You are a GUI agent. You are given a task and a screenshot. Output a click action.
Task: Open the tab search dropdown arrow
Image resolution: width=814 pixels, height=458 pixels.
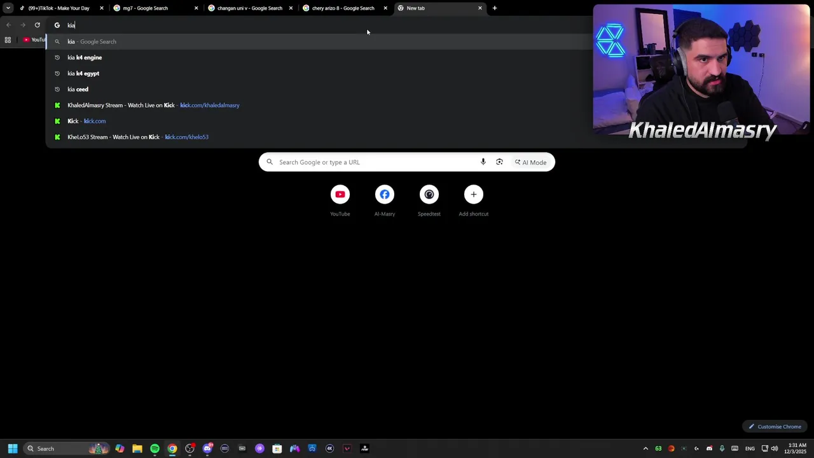[x=8, y=8]
